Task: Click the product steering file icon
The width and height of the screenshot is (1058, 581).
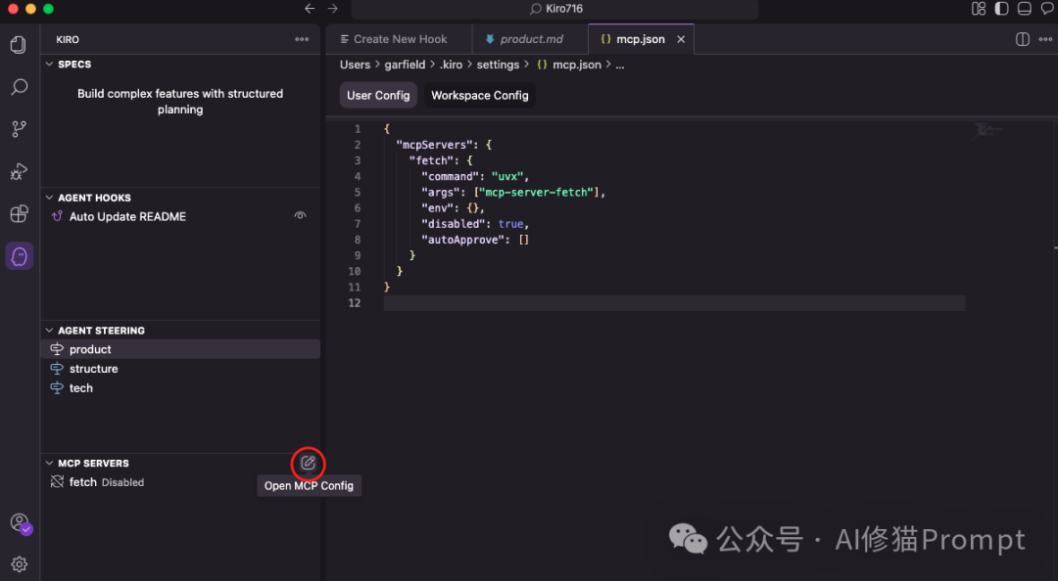Action: pyautogui.click(x=58, y=349)
